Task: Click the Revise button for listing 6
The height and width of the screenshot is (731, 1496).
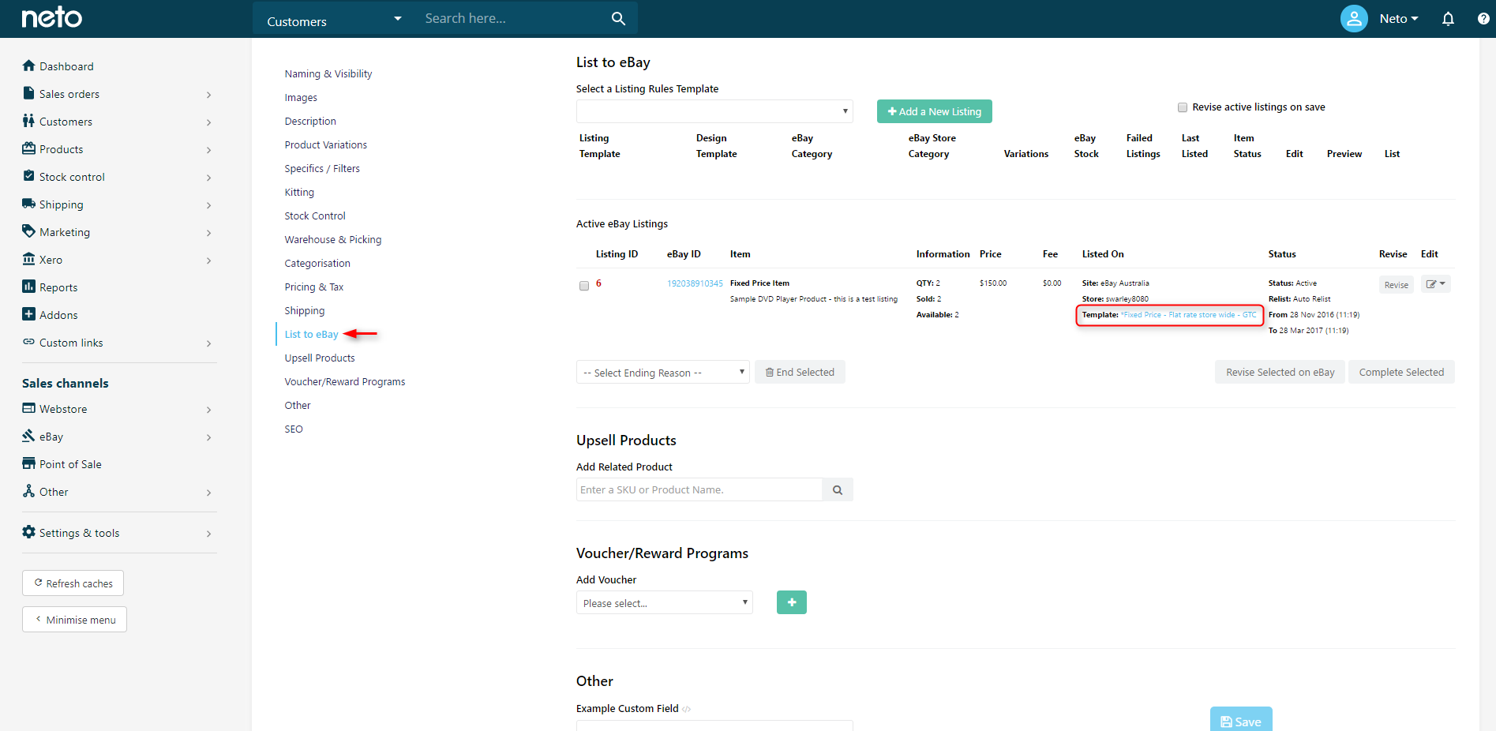Action: pyautogui.click(x=1396, y=285)
